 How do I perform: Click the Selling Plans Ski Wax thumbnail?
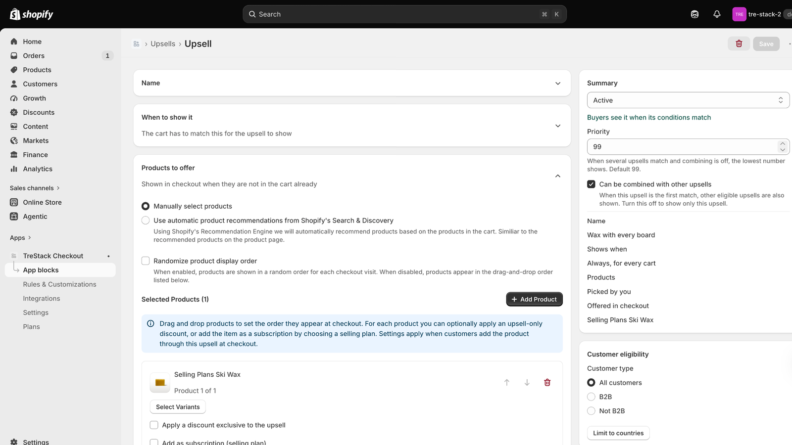coord(160,382)
